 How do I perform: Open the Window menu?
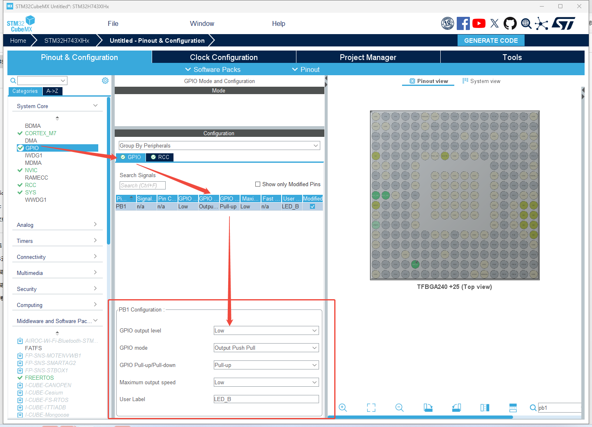click(x=202, y=23)
